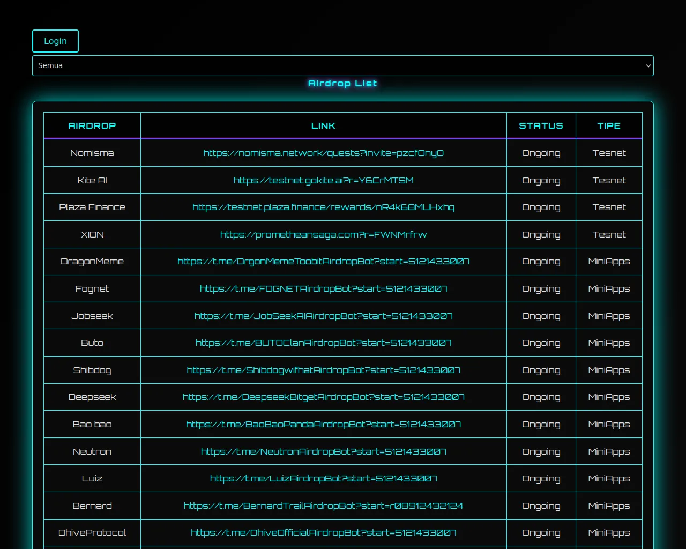Open the LuizAirdropBot link
Image resolution: width=686 pixels, height=549 pixels.
coord(324,479)
